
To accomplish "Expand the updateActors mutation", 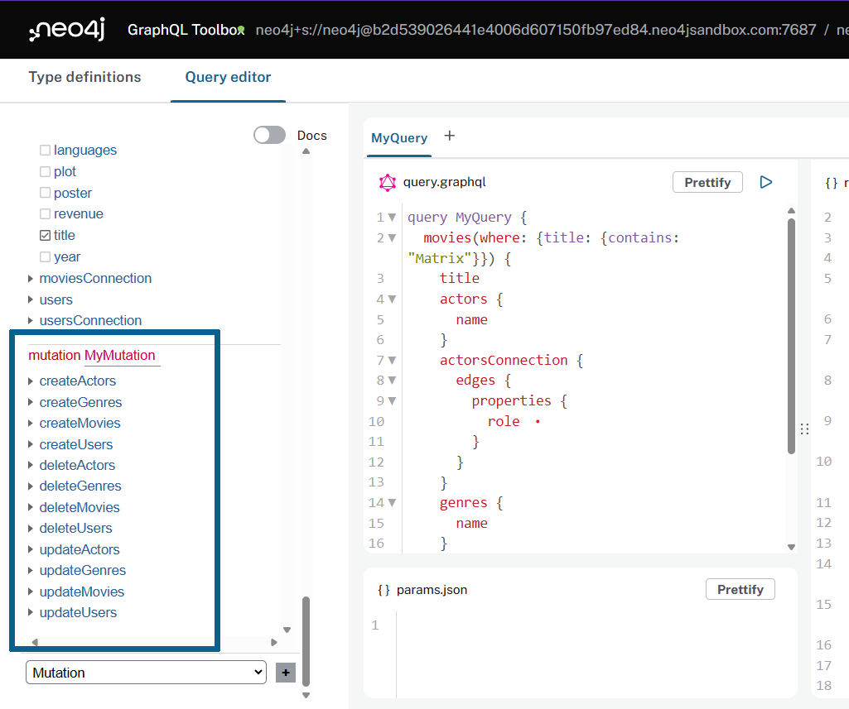I will pyautogui.click(x=31, y=549).
